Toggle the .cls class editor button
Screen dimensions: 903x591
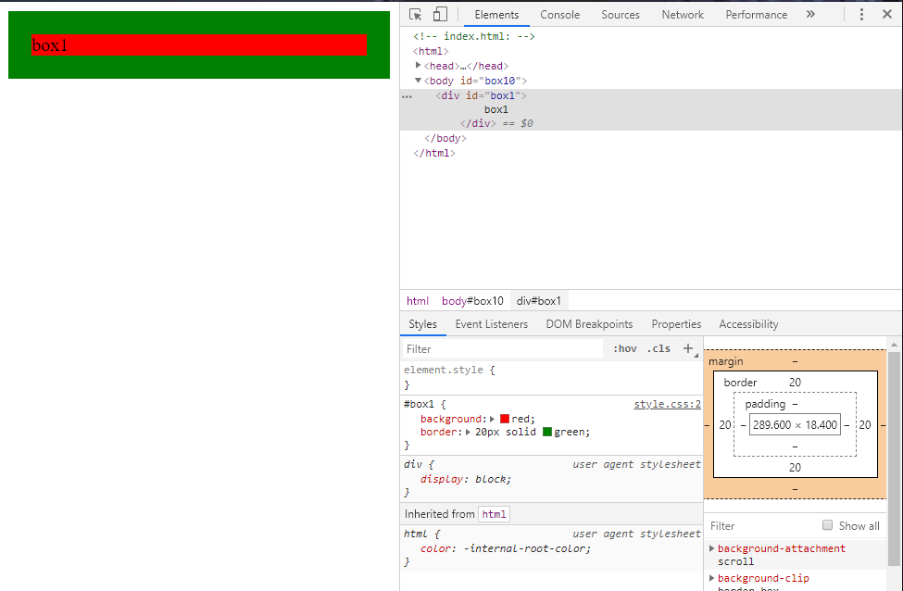pyautogui.click(x=658, y=348)
